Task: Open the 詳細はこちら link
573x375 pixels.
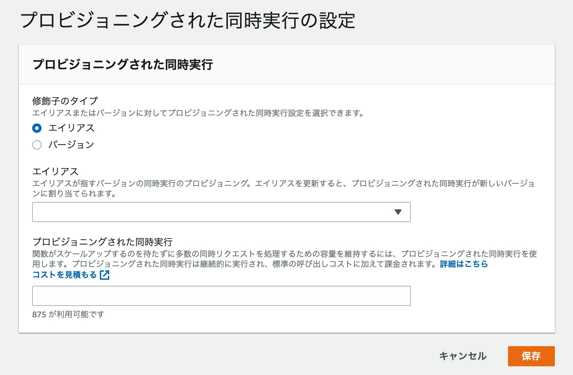Action: (464, 265)
